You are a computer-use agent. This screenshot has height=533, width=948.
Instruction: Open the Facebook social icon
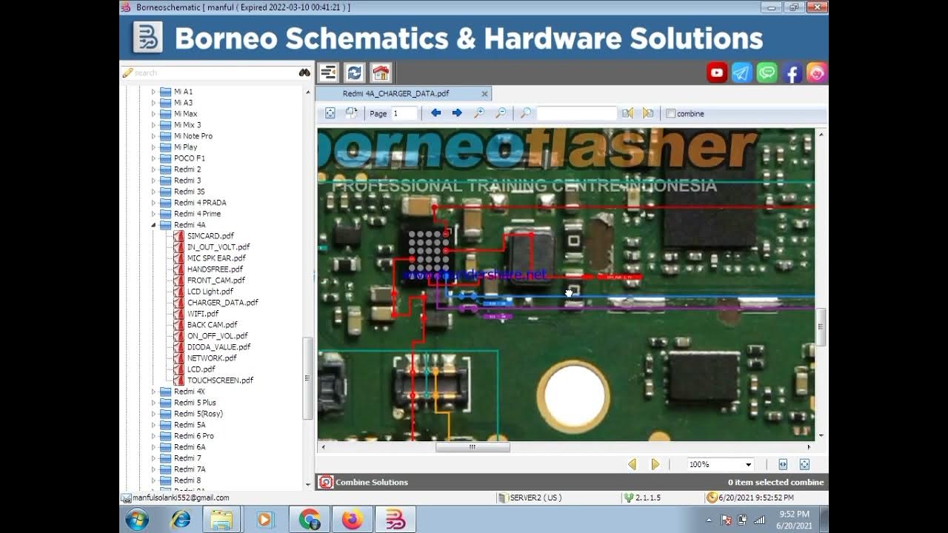pyautogui.click(x=792, y=73)
